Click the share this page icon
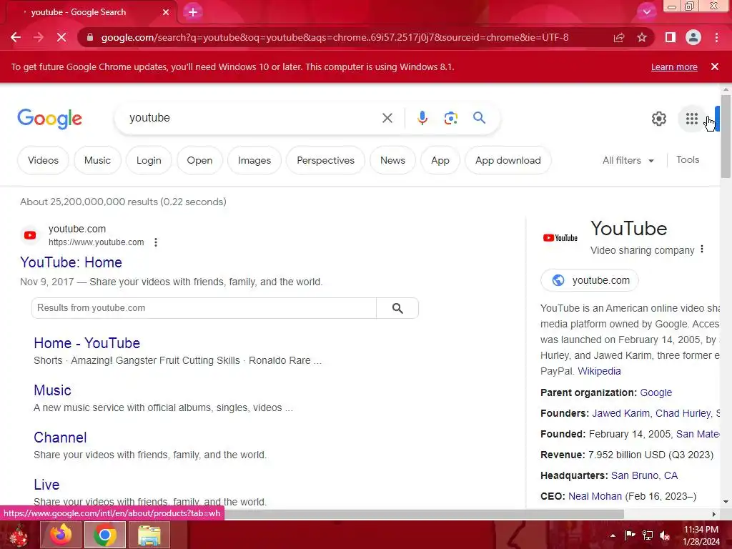732x549 pixels. click(619, 37)
